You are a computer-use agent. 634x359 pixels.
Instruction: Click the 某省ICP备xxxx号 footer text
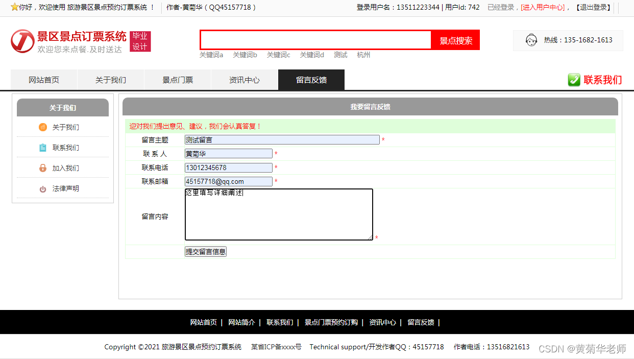[x=276, y=347]
